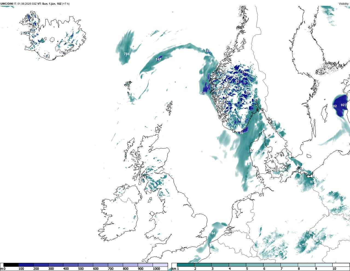Select the 200–300 m visibility legend swatch
350x271 pixels.
41,265
